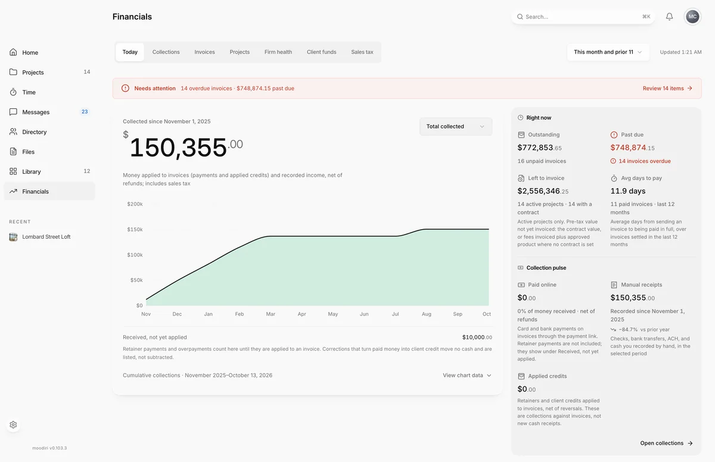This screenshot has width=715, height=462.
Task: Click the Financials page heading
Action: tap(132, 17)
